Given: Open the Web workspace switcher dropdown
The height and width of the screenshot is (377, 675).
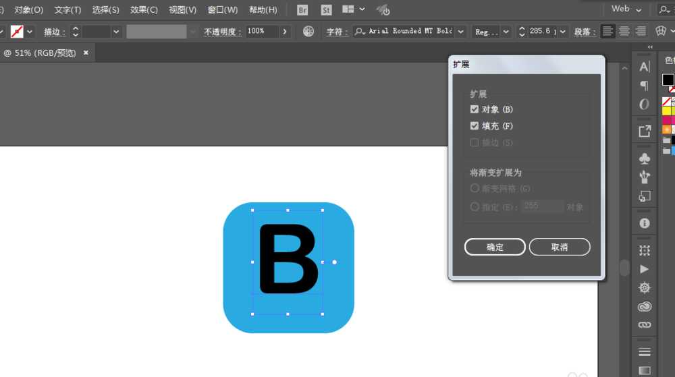Looking at the screenshot, I should tap(626, 9).
